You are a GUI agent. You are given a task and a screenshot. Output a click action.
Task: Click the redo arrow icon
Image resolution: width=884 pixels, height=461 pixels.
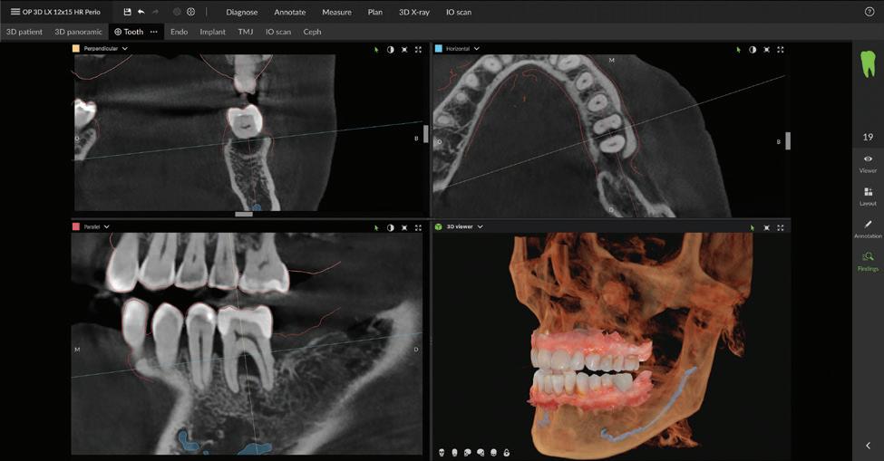[155, 12]
